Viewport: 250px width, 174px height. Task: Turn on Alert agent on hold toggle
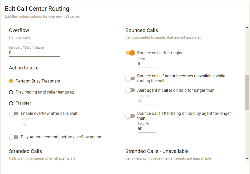click(130, 90)
